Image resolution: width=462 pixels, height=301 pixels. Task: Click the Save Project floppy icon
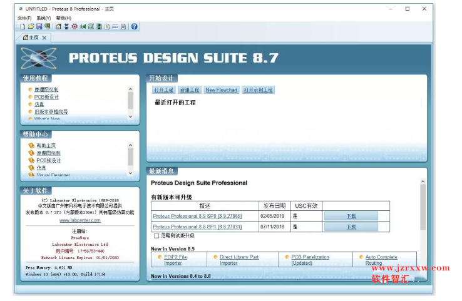[x=39, y=26]
